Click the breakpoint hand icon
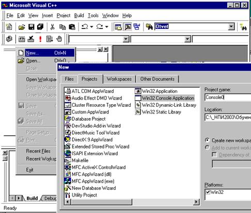 coord(59,39)
